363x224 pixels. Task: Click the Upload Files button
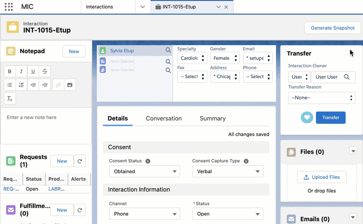(322, 177)
